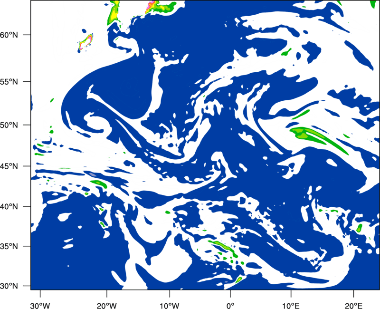The height and width of the screenshot is (309, 380).
Task: Click the 45°N latitude label
Action: (9, 166)
